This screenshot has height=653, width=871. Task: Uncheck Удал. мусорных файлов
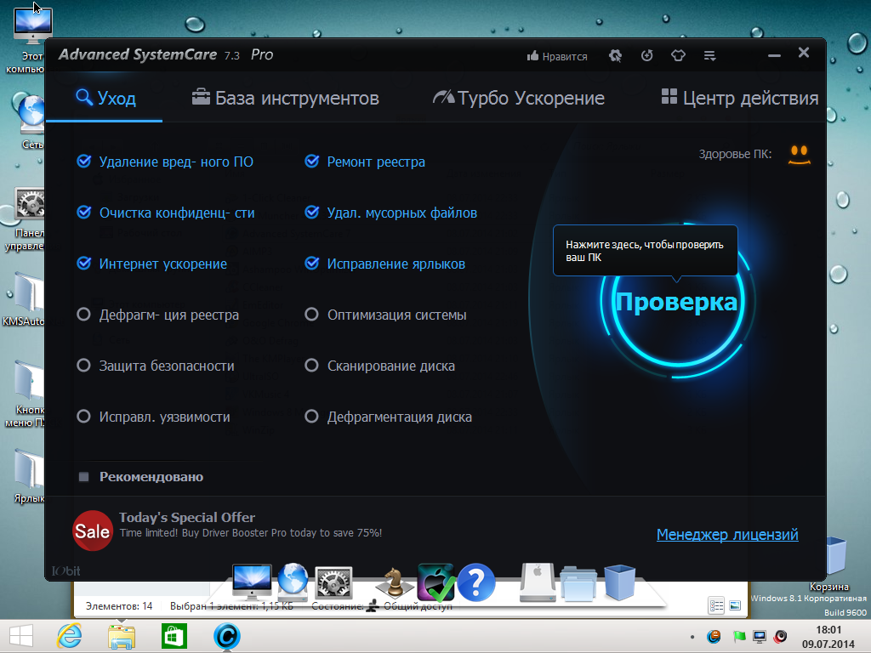(312, 213)
